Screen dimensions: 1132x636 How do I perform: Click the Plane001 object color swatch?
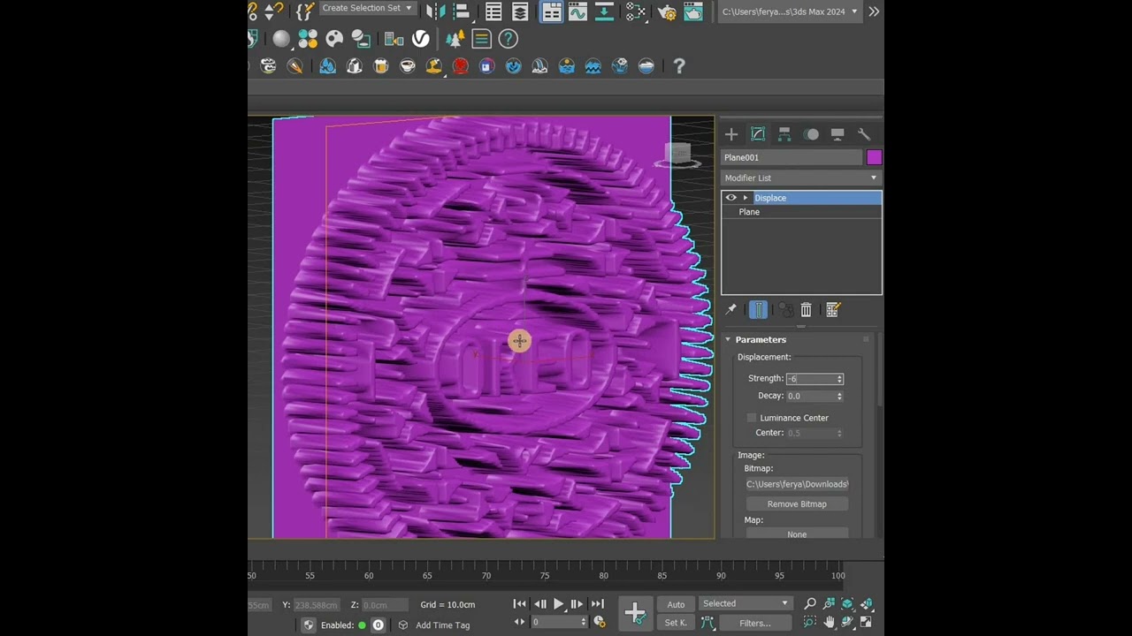coord(874,157)
